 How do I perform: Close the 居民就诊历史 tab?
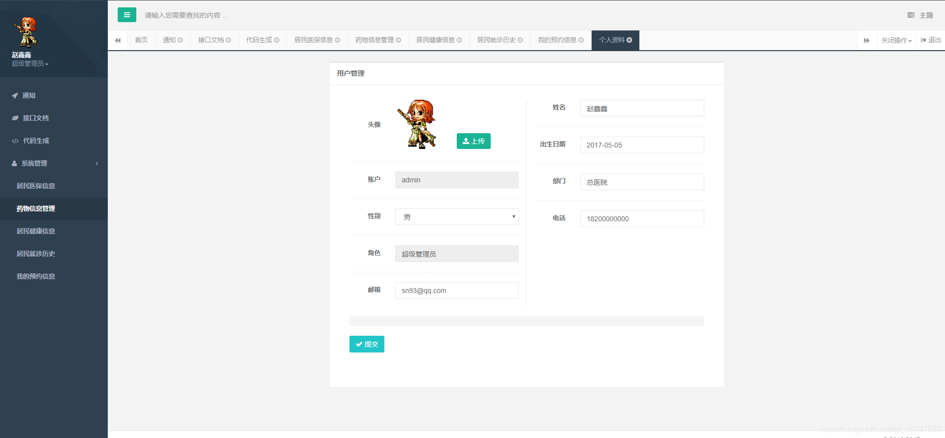point(520,40)
